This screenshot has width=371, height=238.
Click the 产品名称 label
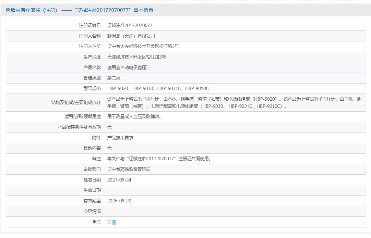coord(92,67)
